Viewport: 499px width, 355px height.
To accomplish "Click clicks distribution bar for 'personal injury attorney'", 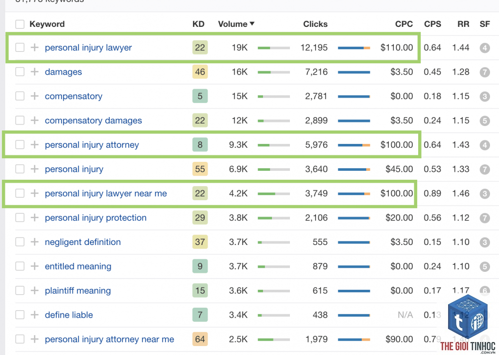I will click(x=354, y=145).
